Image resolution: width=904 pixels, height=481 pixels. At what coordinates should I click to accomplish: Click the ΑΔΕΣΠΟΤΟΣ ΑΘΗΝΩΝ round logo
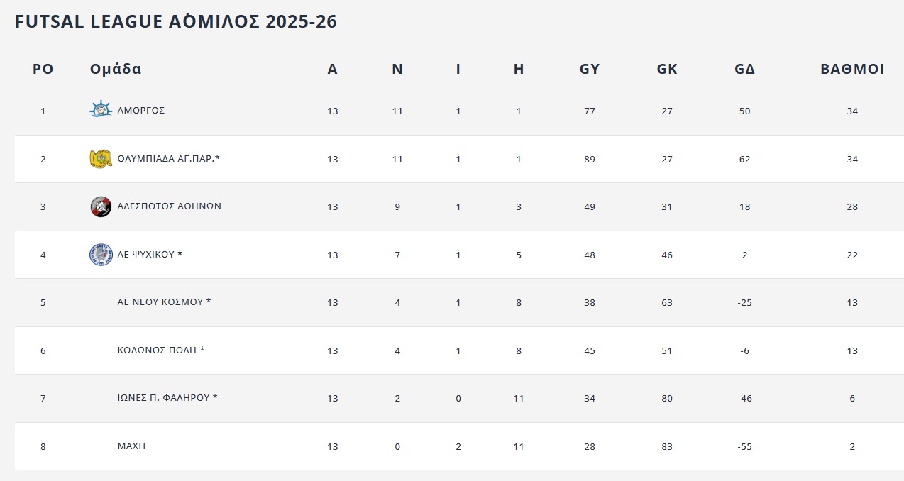101,206
